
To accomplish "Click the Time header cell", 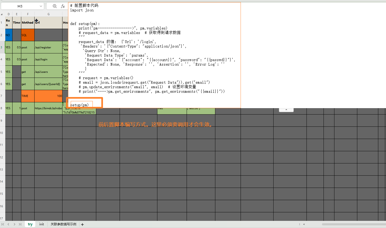I will [17, 23].
